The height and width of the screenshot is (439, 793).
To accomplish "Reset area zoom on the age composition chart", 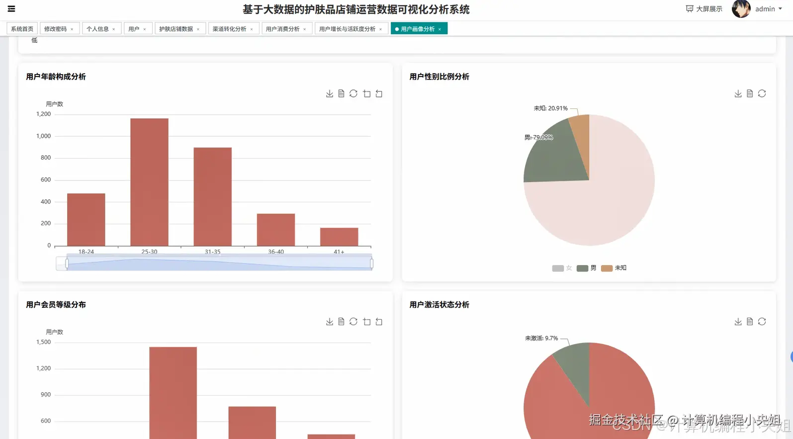I will point(379,94).
